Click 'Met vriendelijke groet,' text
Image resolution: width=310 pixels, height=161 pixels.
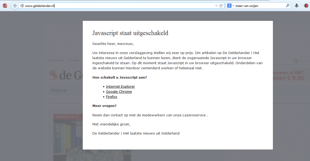tap(111, 124)
